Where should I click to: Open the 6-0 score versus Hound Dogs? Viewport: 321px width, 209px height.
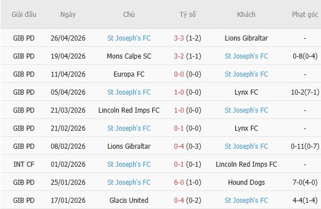pyautogui.click(x=179, y=182)
